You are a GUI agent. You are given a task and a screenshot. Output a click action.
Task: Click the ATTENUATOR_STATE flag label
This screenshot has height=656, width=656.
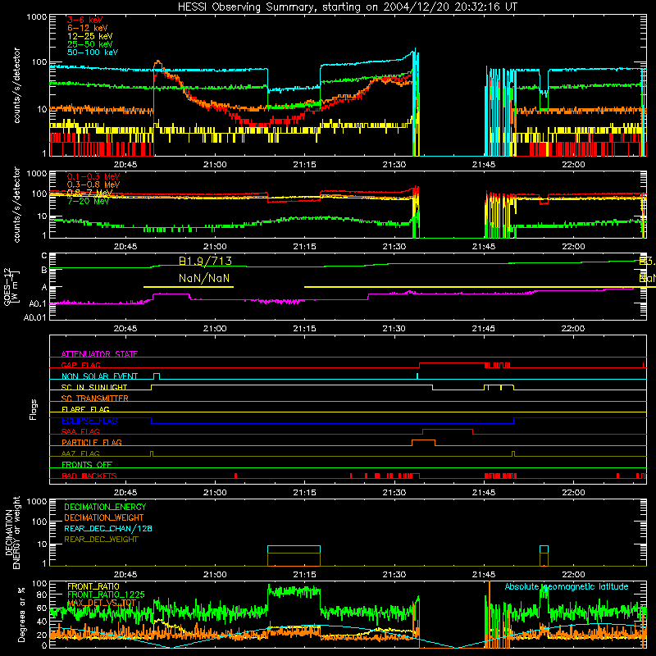point(99,354)
